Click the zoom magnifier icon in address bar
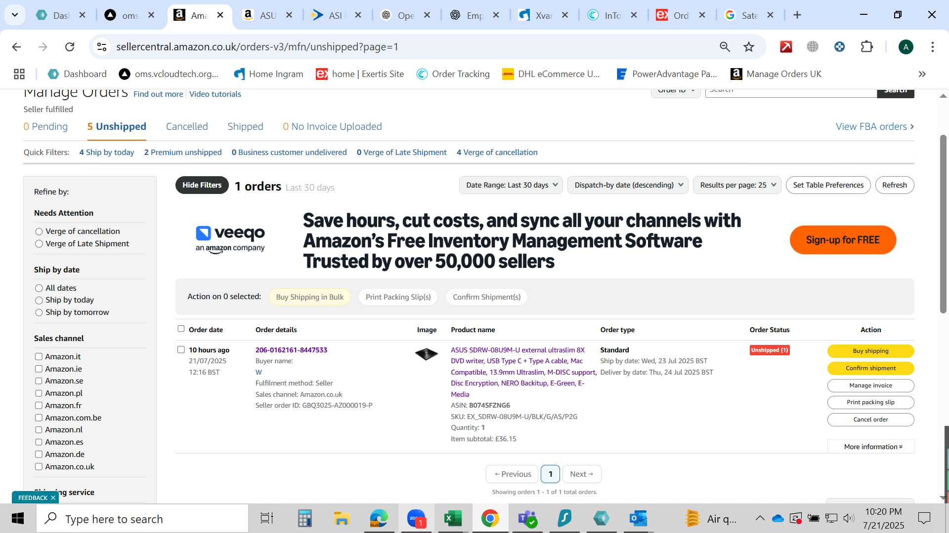Viewport: 949px width, 533px height. click(725, 47)
